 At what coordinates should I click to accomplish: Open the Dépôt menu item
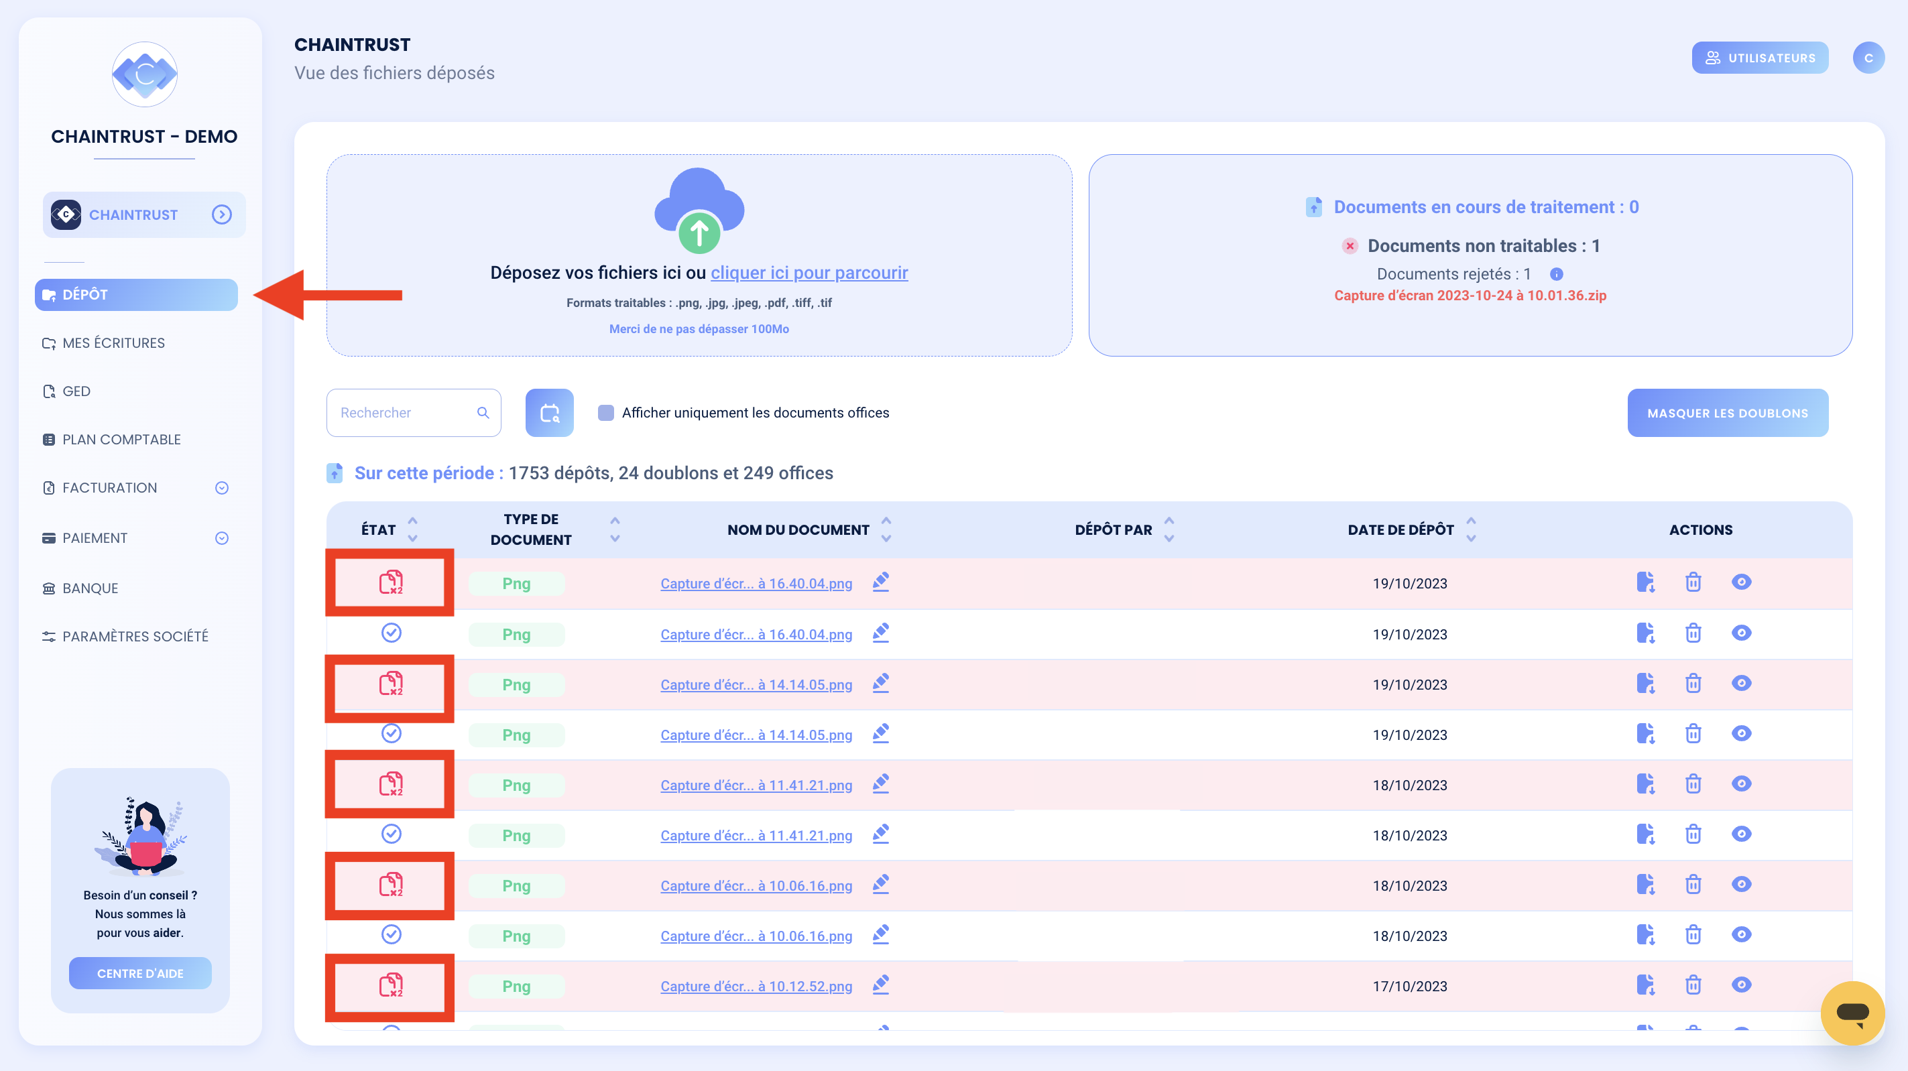[136, 295]
